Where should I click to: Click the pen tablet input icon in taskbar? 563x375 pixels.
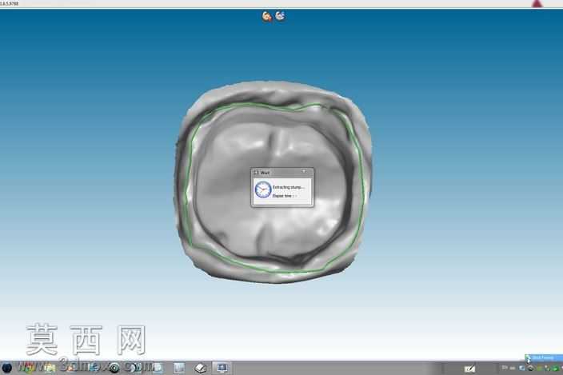(x=469, y=368)
